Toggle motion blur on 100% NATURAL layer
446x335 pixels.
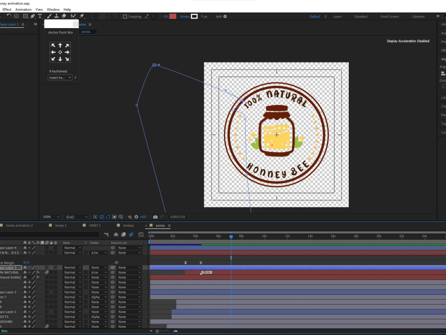pyautogui.click(x=47, y=272)
